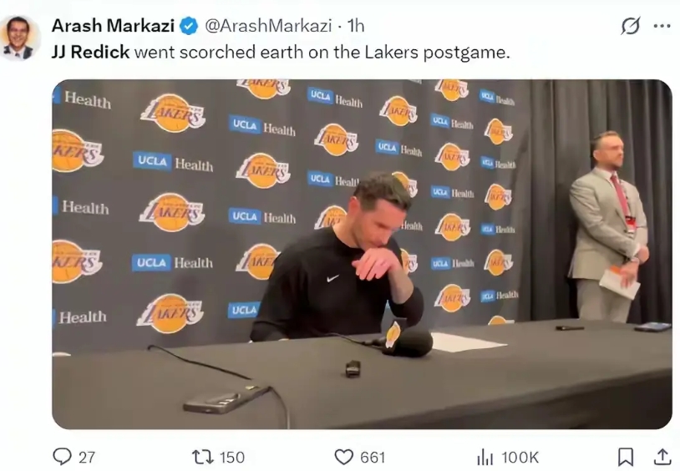Play the JJ Redick postgame video
This screenshot has height=471, width=680.
362,254
